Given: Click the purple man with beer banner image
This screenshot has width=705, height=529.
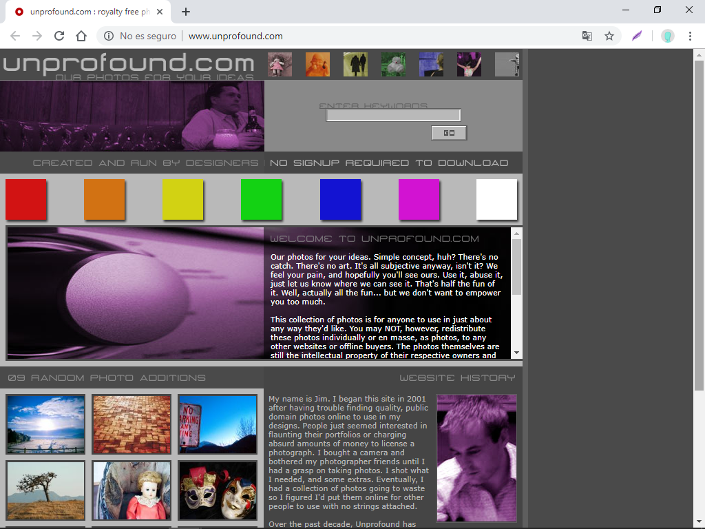Looking at the screenshot, I should [132, 116].
